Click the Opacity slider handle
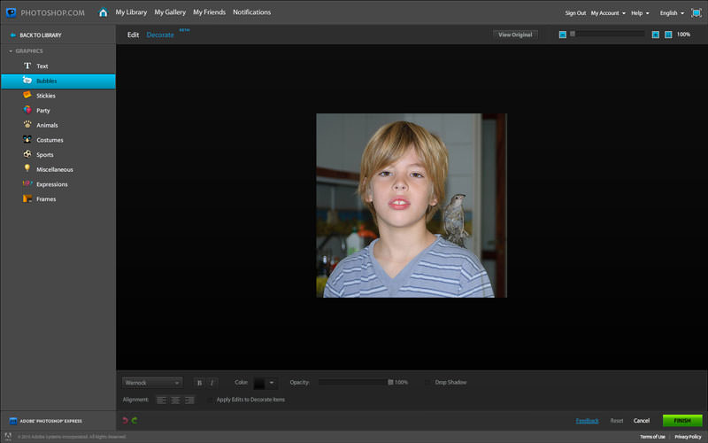Viewport: 708px width, 443px height. tap(390, 383)
